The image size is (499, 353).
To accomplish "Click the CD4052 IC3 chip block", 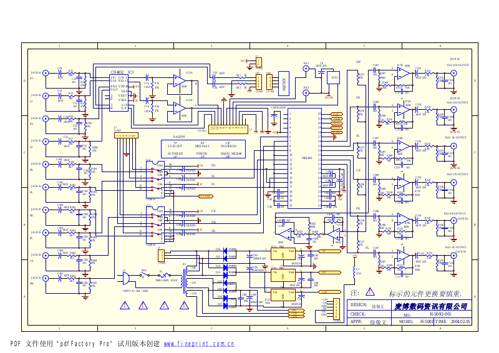I will 119,92.
